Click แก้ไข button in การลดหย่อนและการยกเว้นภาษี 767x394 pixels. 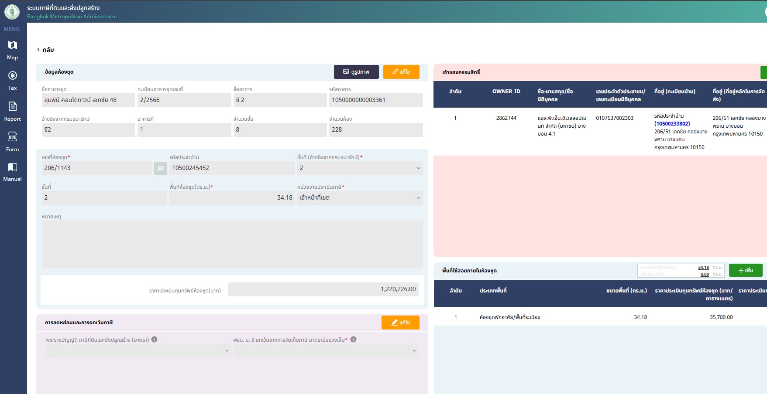[x=400, y=323]
